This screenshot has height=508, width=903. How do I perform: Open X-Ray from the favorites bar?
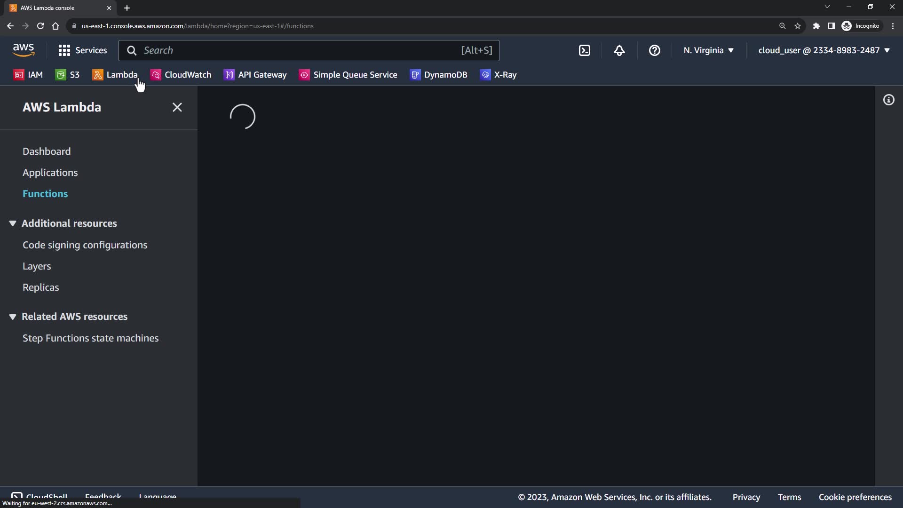coord(499,75)
